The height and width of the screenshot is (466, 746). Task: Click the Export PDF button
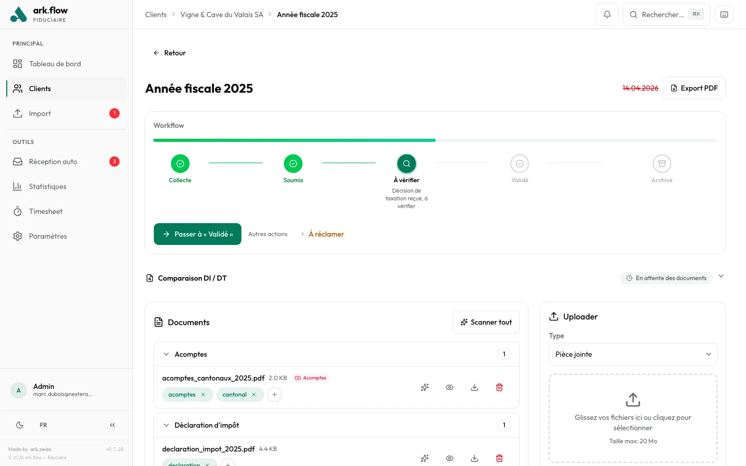694,88
